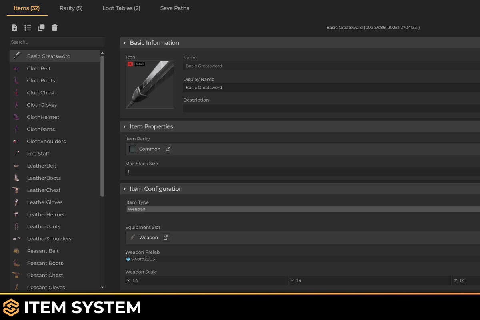Viewport: 480px width, 320px height.
Task: Click the Common rarity color swatch
Action: click(132, 149)
